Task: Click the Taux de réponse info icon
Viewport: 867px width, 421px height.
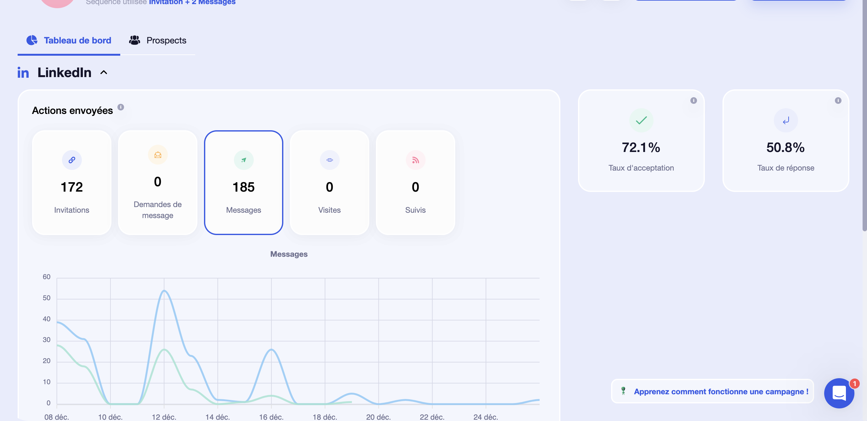Action: [x=838, y=101]
